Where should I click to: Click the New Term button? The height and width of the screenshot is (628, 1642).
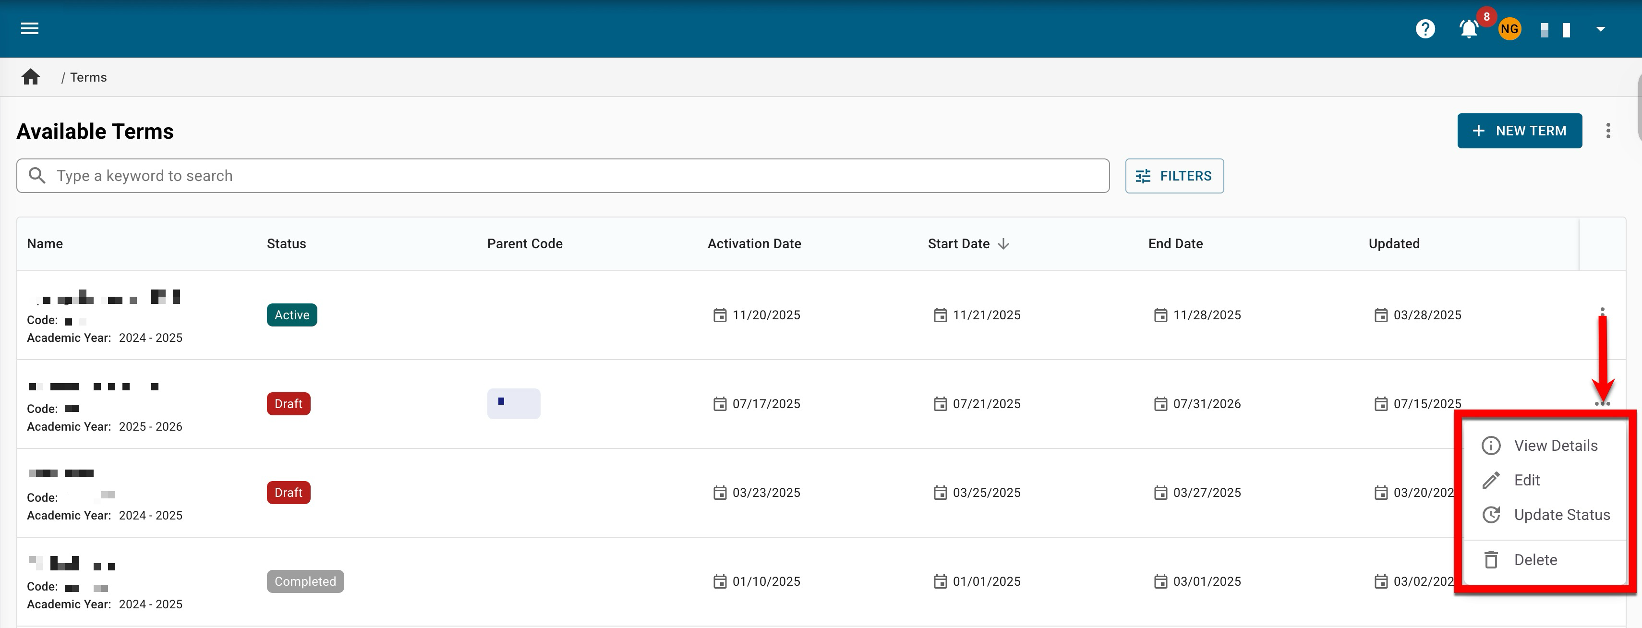pos(1519,131)
